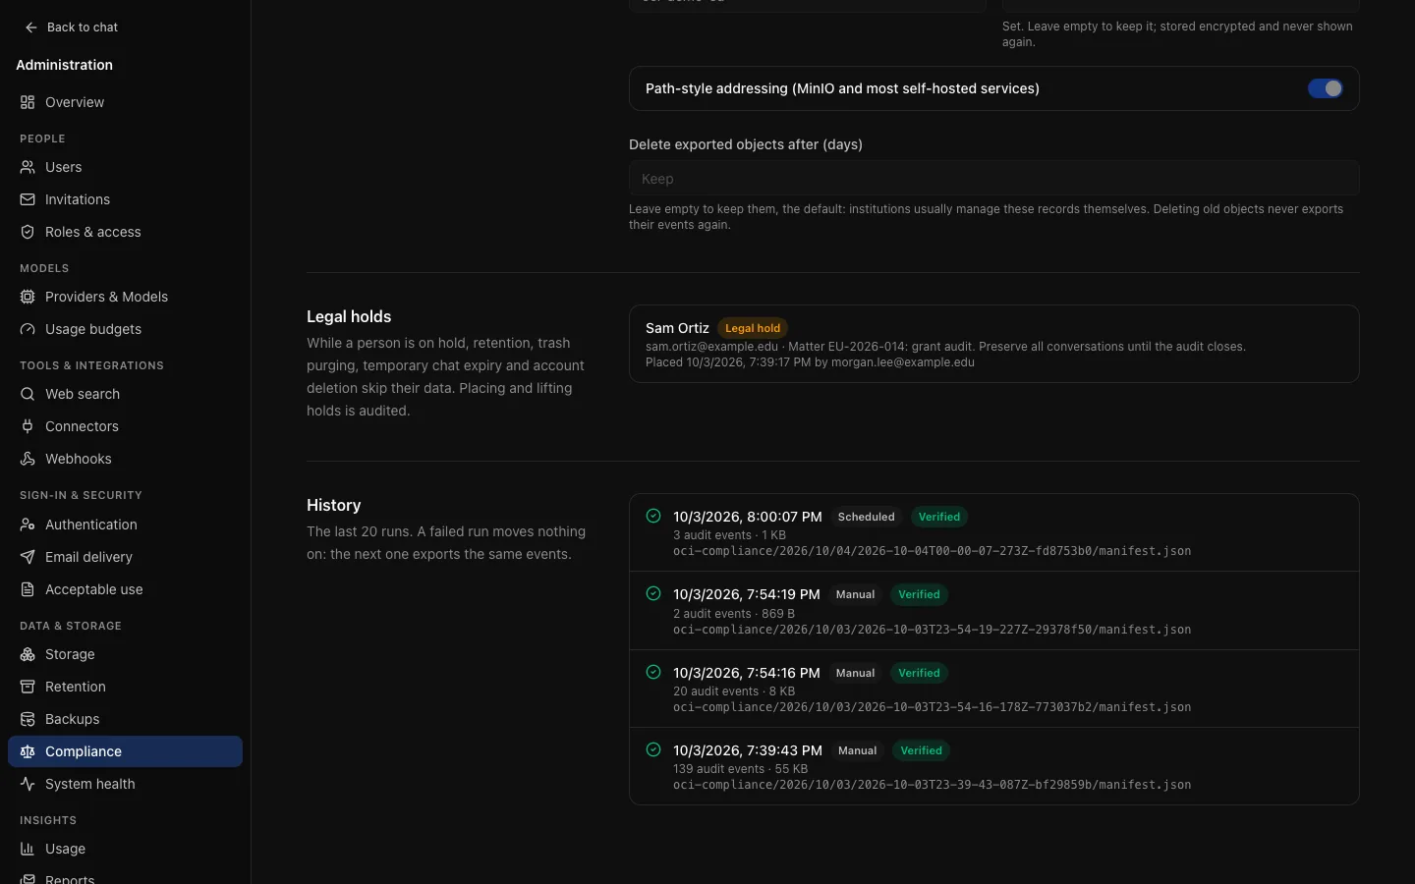Click the System health pulse icon
This screenshot has height=884, width=1415.
(28, 784)
